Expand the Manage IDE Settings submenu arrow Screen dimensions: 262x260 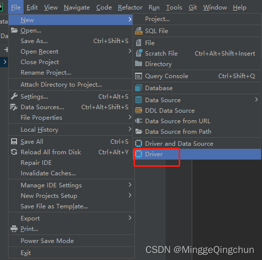coord(130,185)
